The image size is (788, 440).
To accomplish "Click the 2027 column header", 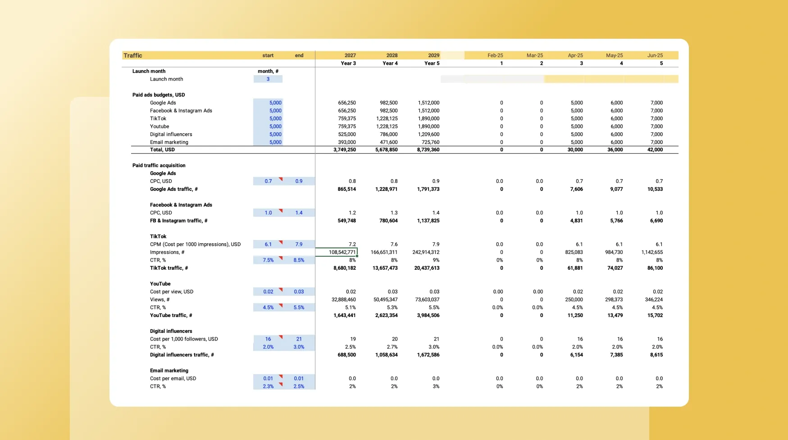I will click(x=350, y=55).
